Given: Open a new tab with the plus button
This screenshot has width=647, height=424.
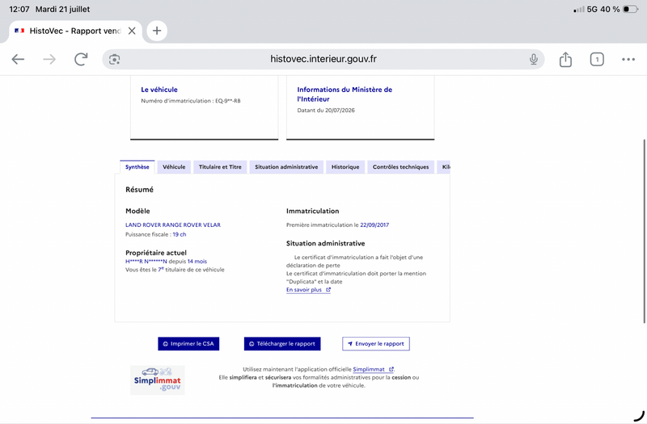Looking at the screenshot, I should [x=157, y=31].
